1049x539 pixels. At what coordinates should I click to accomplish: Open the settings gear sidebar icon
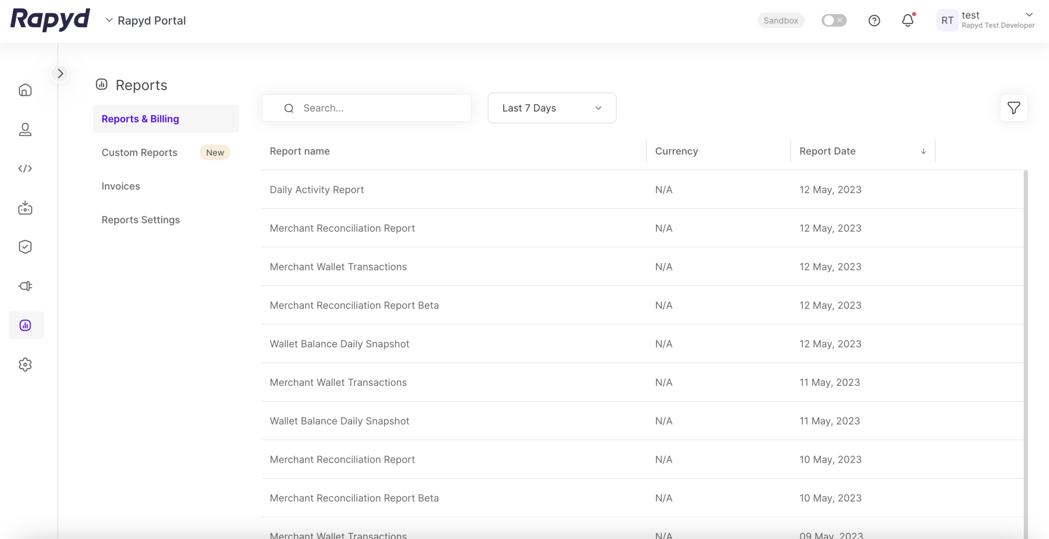click(x=25, y=364)
